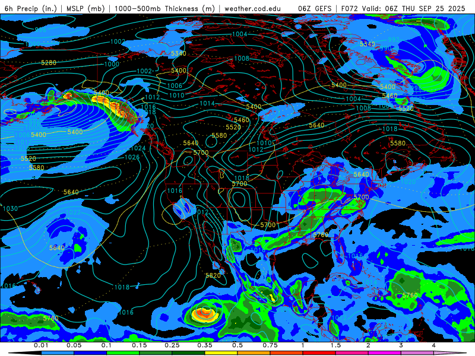
Task: Click the 1006 isobar label
Action: (x=175, y=85)
